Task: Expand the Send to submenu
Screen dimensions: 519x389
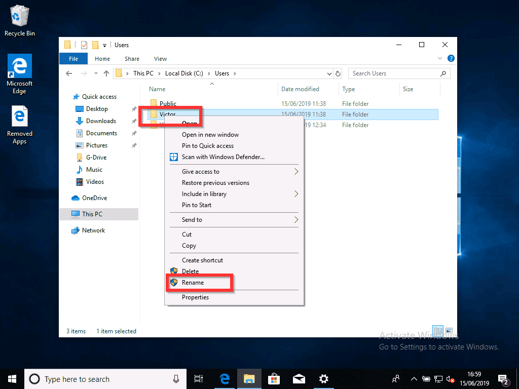Action: pyautogui.click(x=234, y=220)
